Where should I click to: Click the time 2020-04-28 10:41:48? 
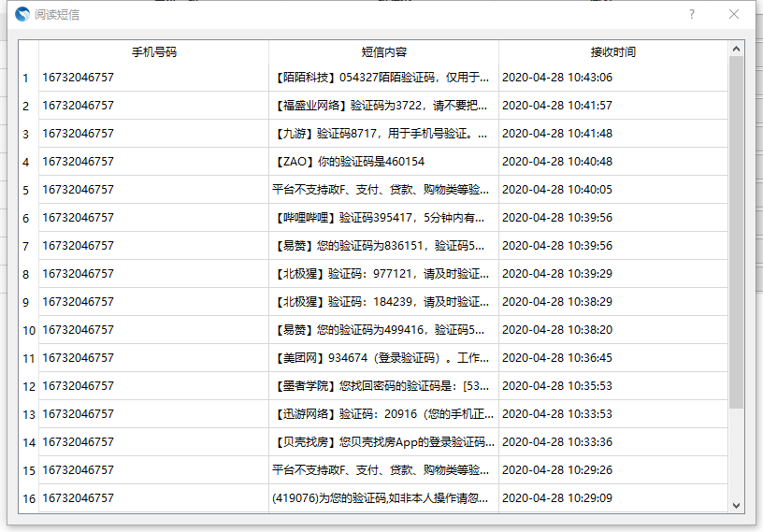pyautogui.click(x=557, y=134)
